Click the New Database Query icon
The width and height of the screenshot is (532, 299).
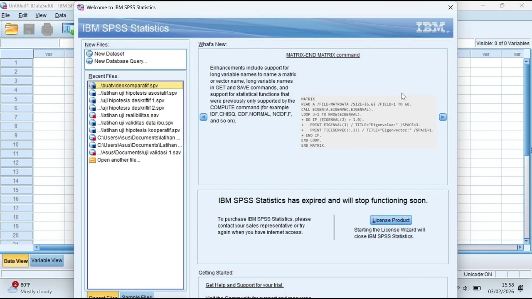click(89, 61)
